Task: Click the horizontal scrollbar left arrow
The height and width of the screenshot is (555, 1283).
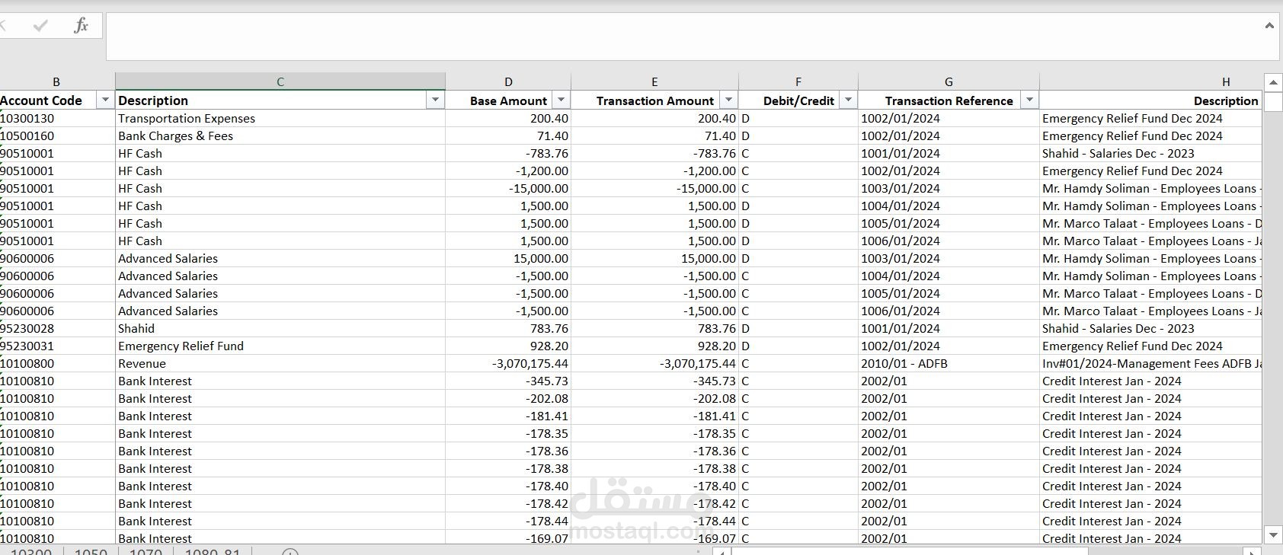Action: (x=723, y=550)
